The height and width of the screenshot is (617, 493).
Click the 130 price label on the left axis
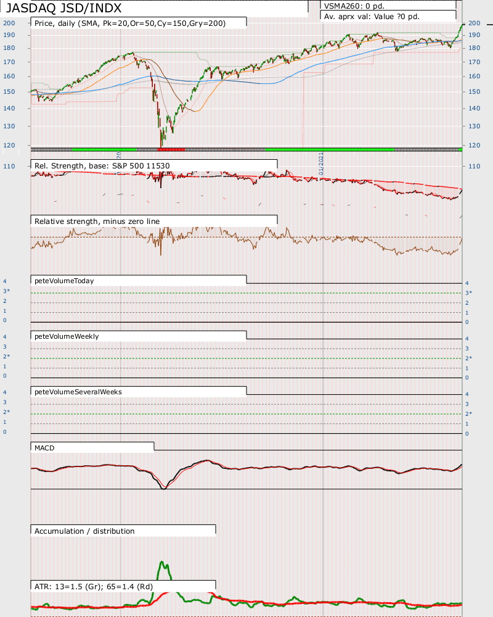[9, 126]
